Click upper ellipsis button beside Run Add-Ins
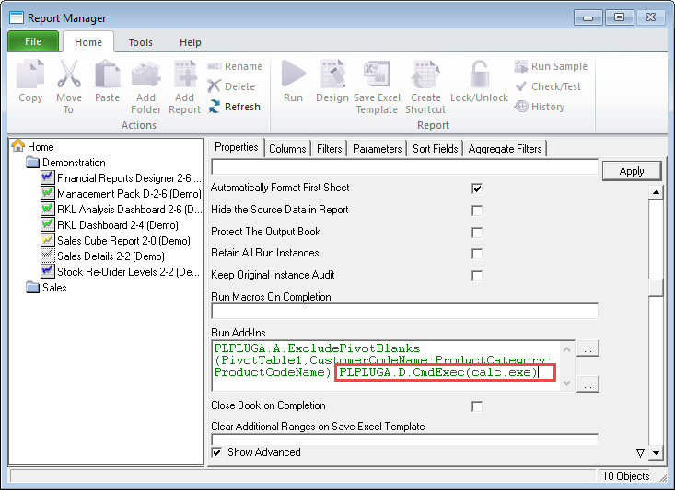 pyautogui.click(x=588, y=348)
